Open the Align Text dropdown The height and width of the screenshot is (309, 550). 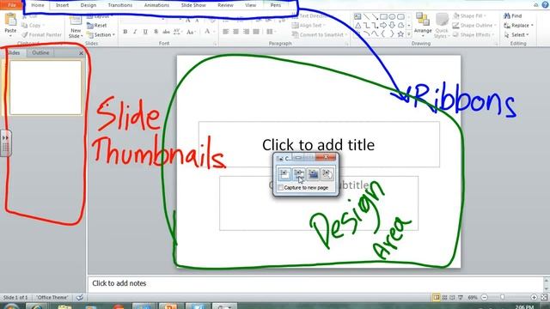point(309,25)
